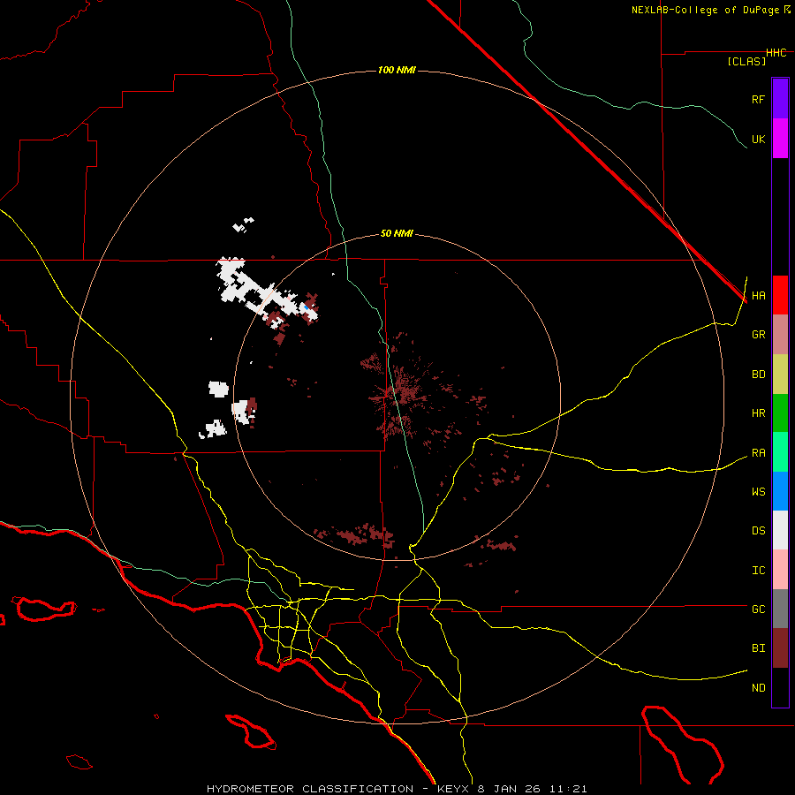Viewport: 795px width, 795px height.
Task: Select the GR pink-brown legend swatch
Action: (x=780, y=335)
